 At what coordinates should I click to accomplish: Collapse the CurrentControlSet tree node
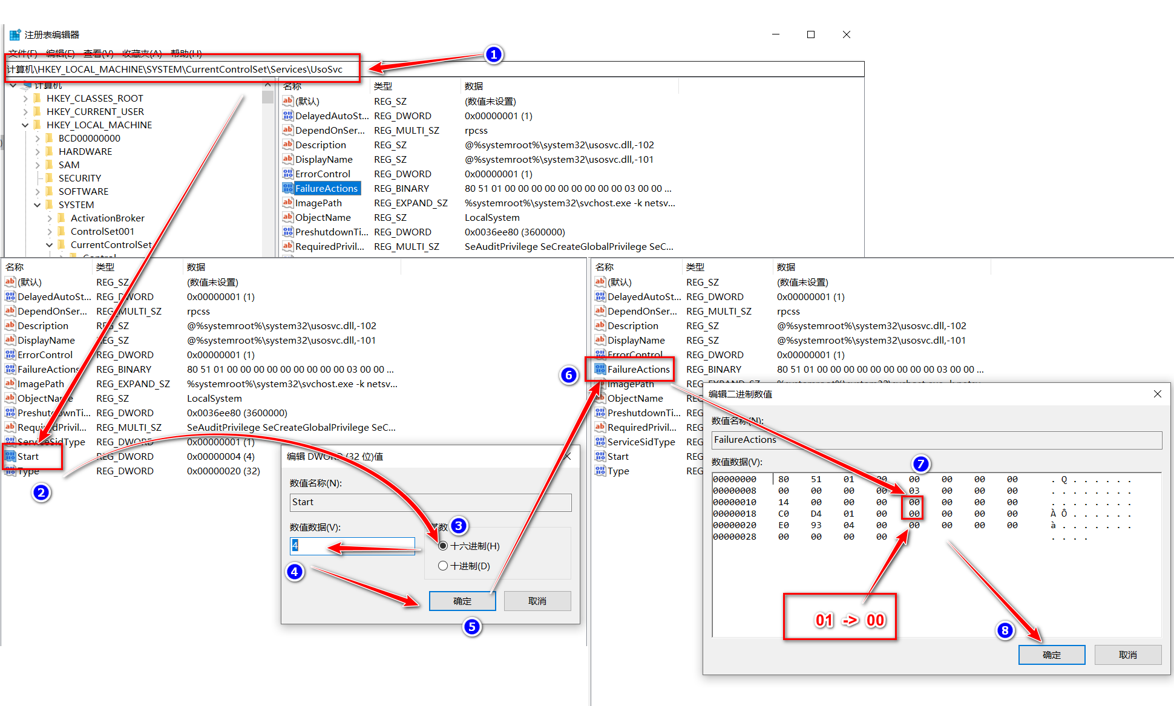(50, 244)
